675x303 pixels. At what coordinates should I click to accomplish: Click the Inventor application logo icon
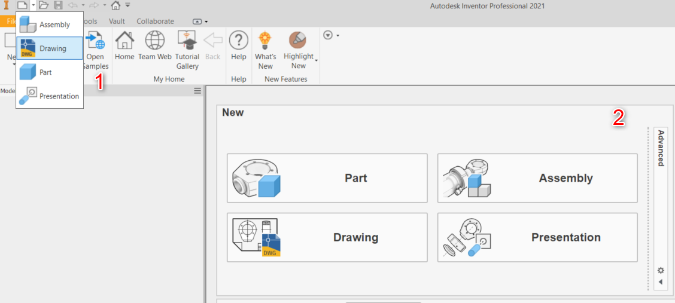pyautogui.click(x=6, y=5)
